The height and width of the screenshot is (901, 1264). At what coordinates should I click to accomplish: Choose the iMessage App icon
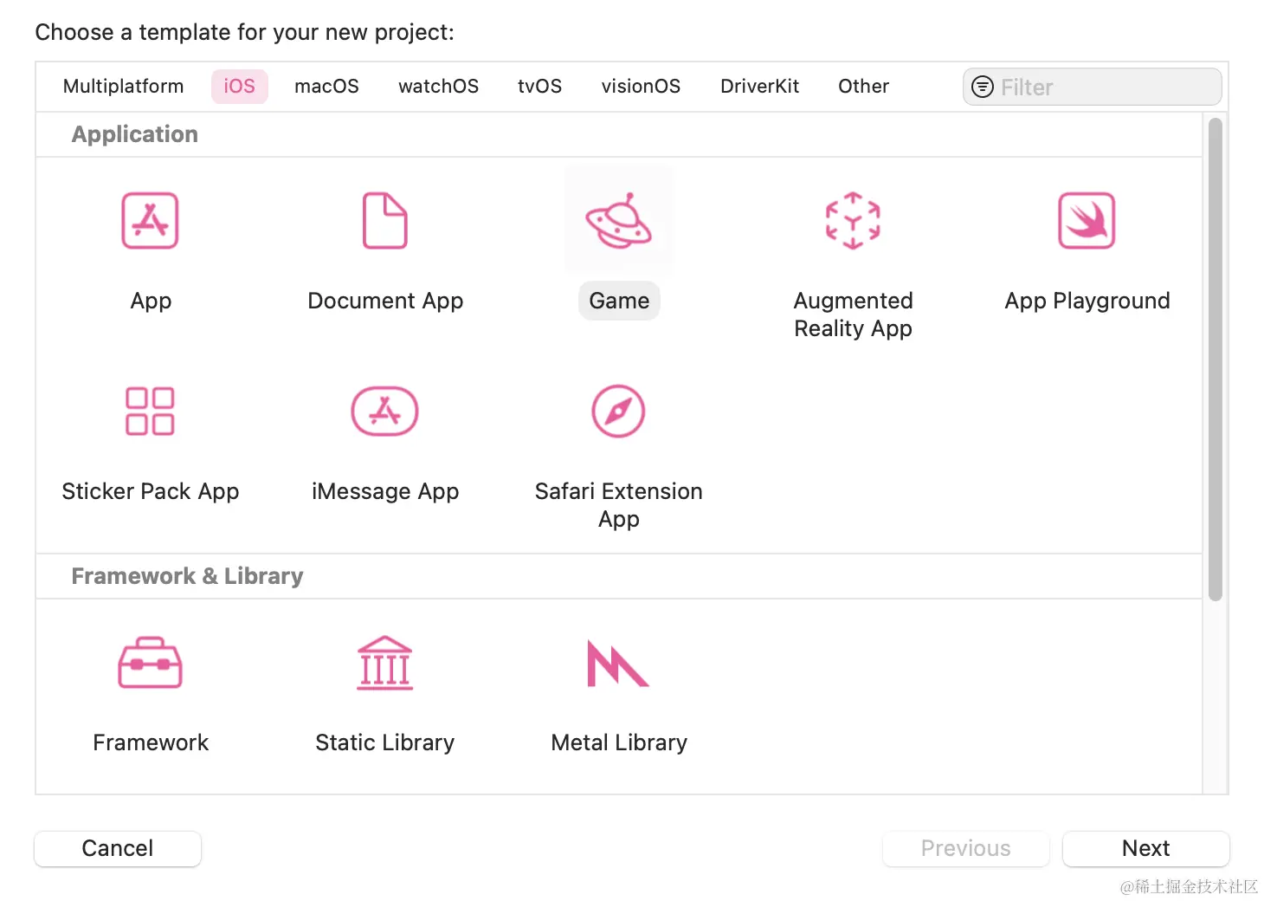[x=384, y=411]
